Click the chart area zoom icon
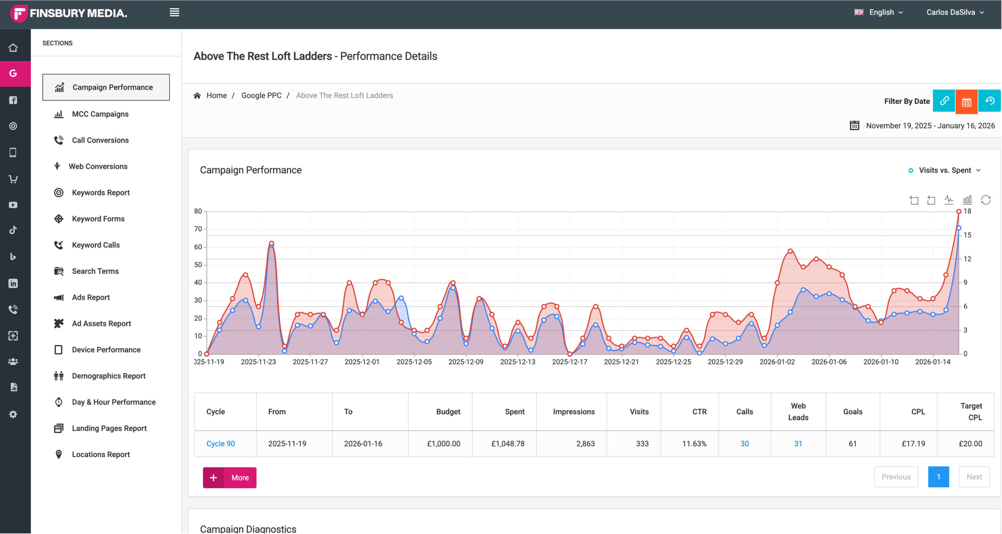Screen dimensions: 1002x534 914,200
